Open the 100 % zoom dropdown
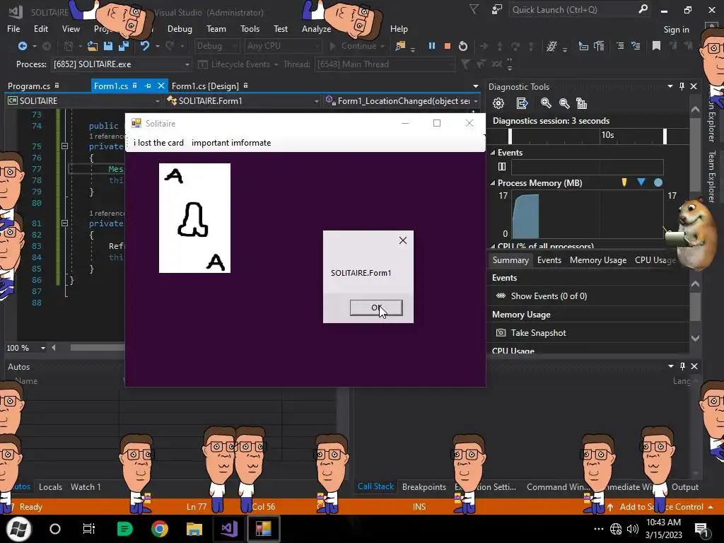 point(43,348)
